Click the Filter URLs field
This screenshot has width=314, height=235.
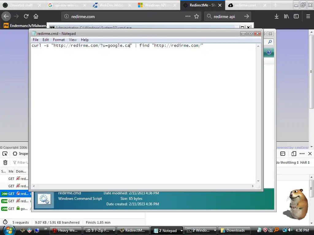pos(21,162)
